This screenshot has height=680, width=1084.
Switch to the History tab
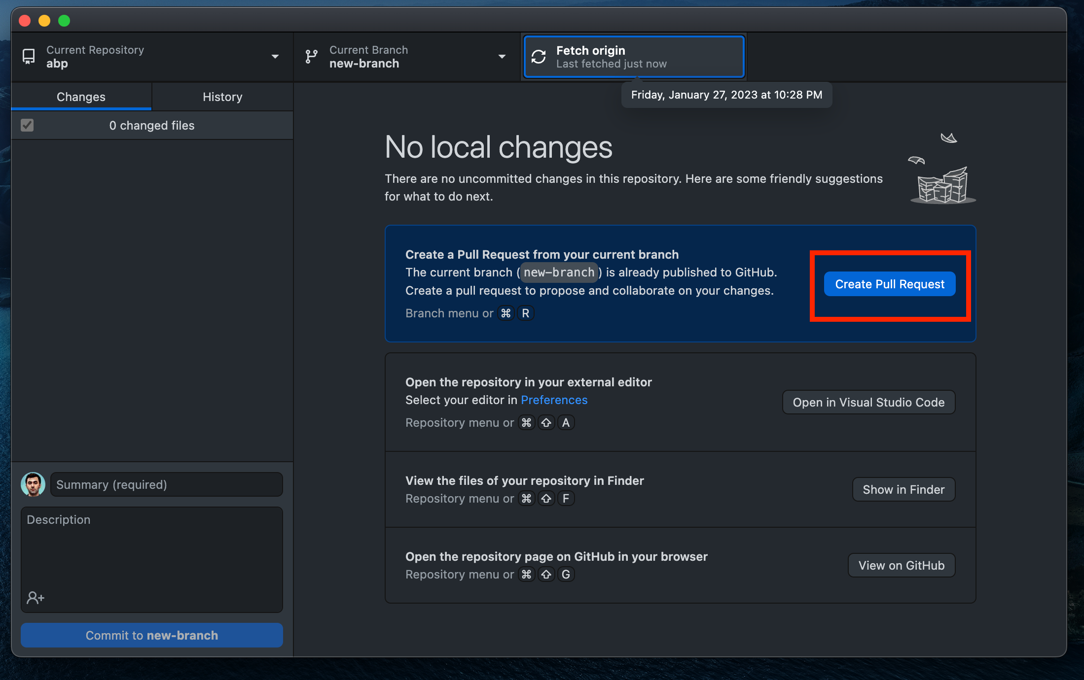pyautogui.click(x=222, y=97)
